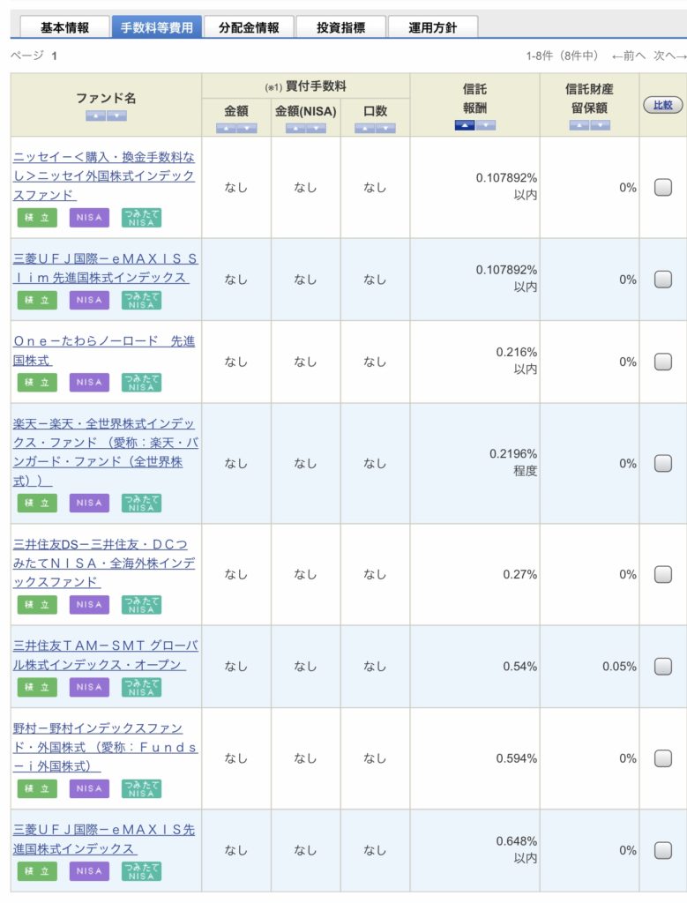Switch to 投資指標 tab
Image resolution: width=687 pixels, height=903 pixels.
[341, 27]
